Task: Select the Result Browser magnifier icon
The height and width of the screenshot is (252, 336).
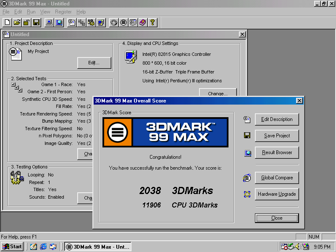Action: pos(247,152)
